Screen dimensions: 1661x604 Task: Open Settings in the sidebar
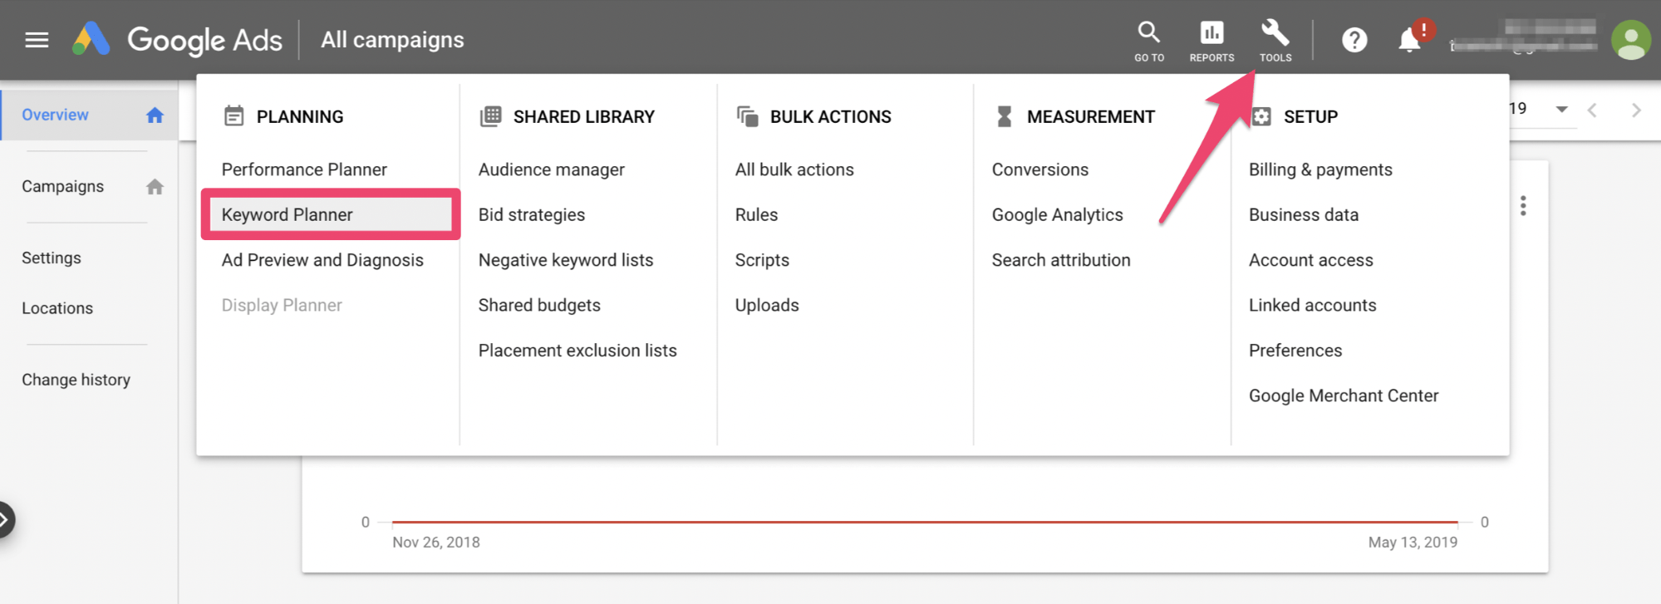[52, 258]
